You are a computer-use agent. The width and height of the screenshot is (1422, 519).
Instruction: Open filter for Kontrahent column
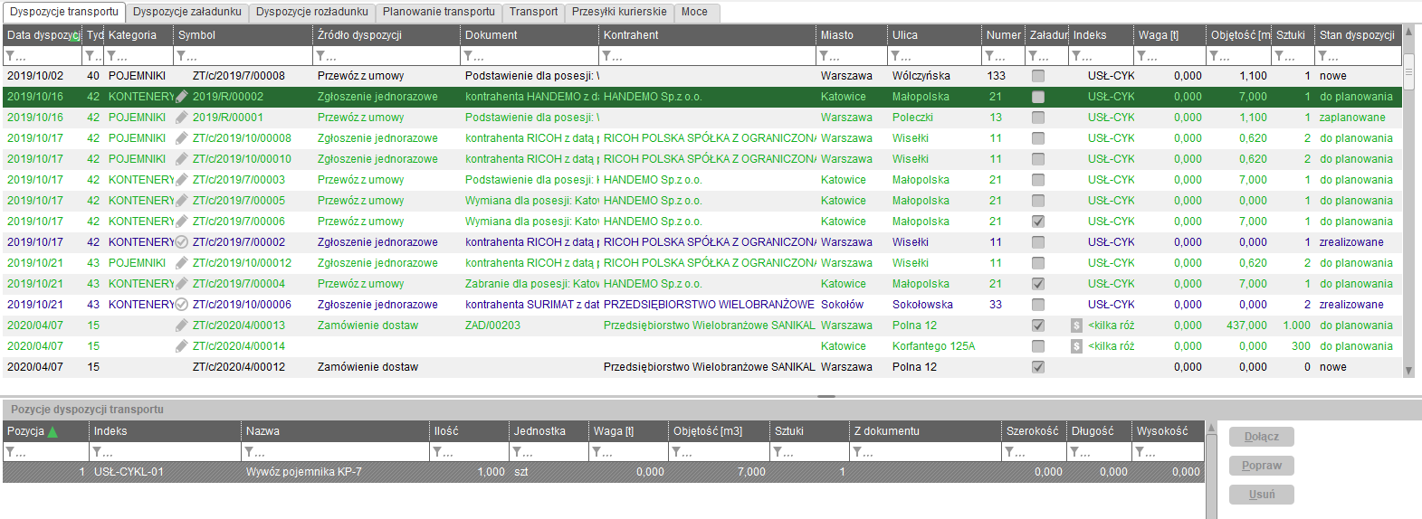[x=608, y=56]
